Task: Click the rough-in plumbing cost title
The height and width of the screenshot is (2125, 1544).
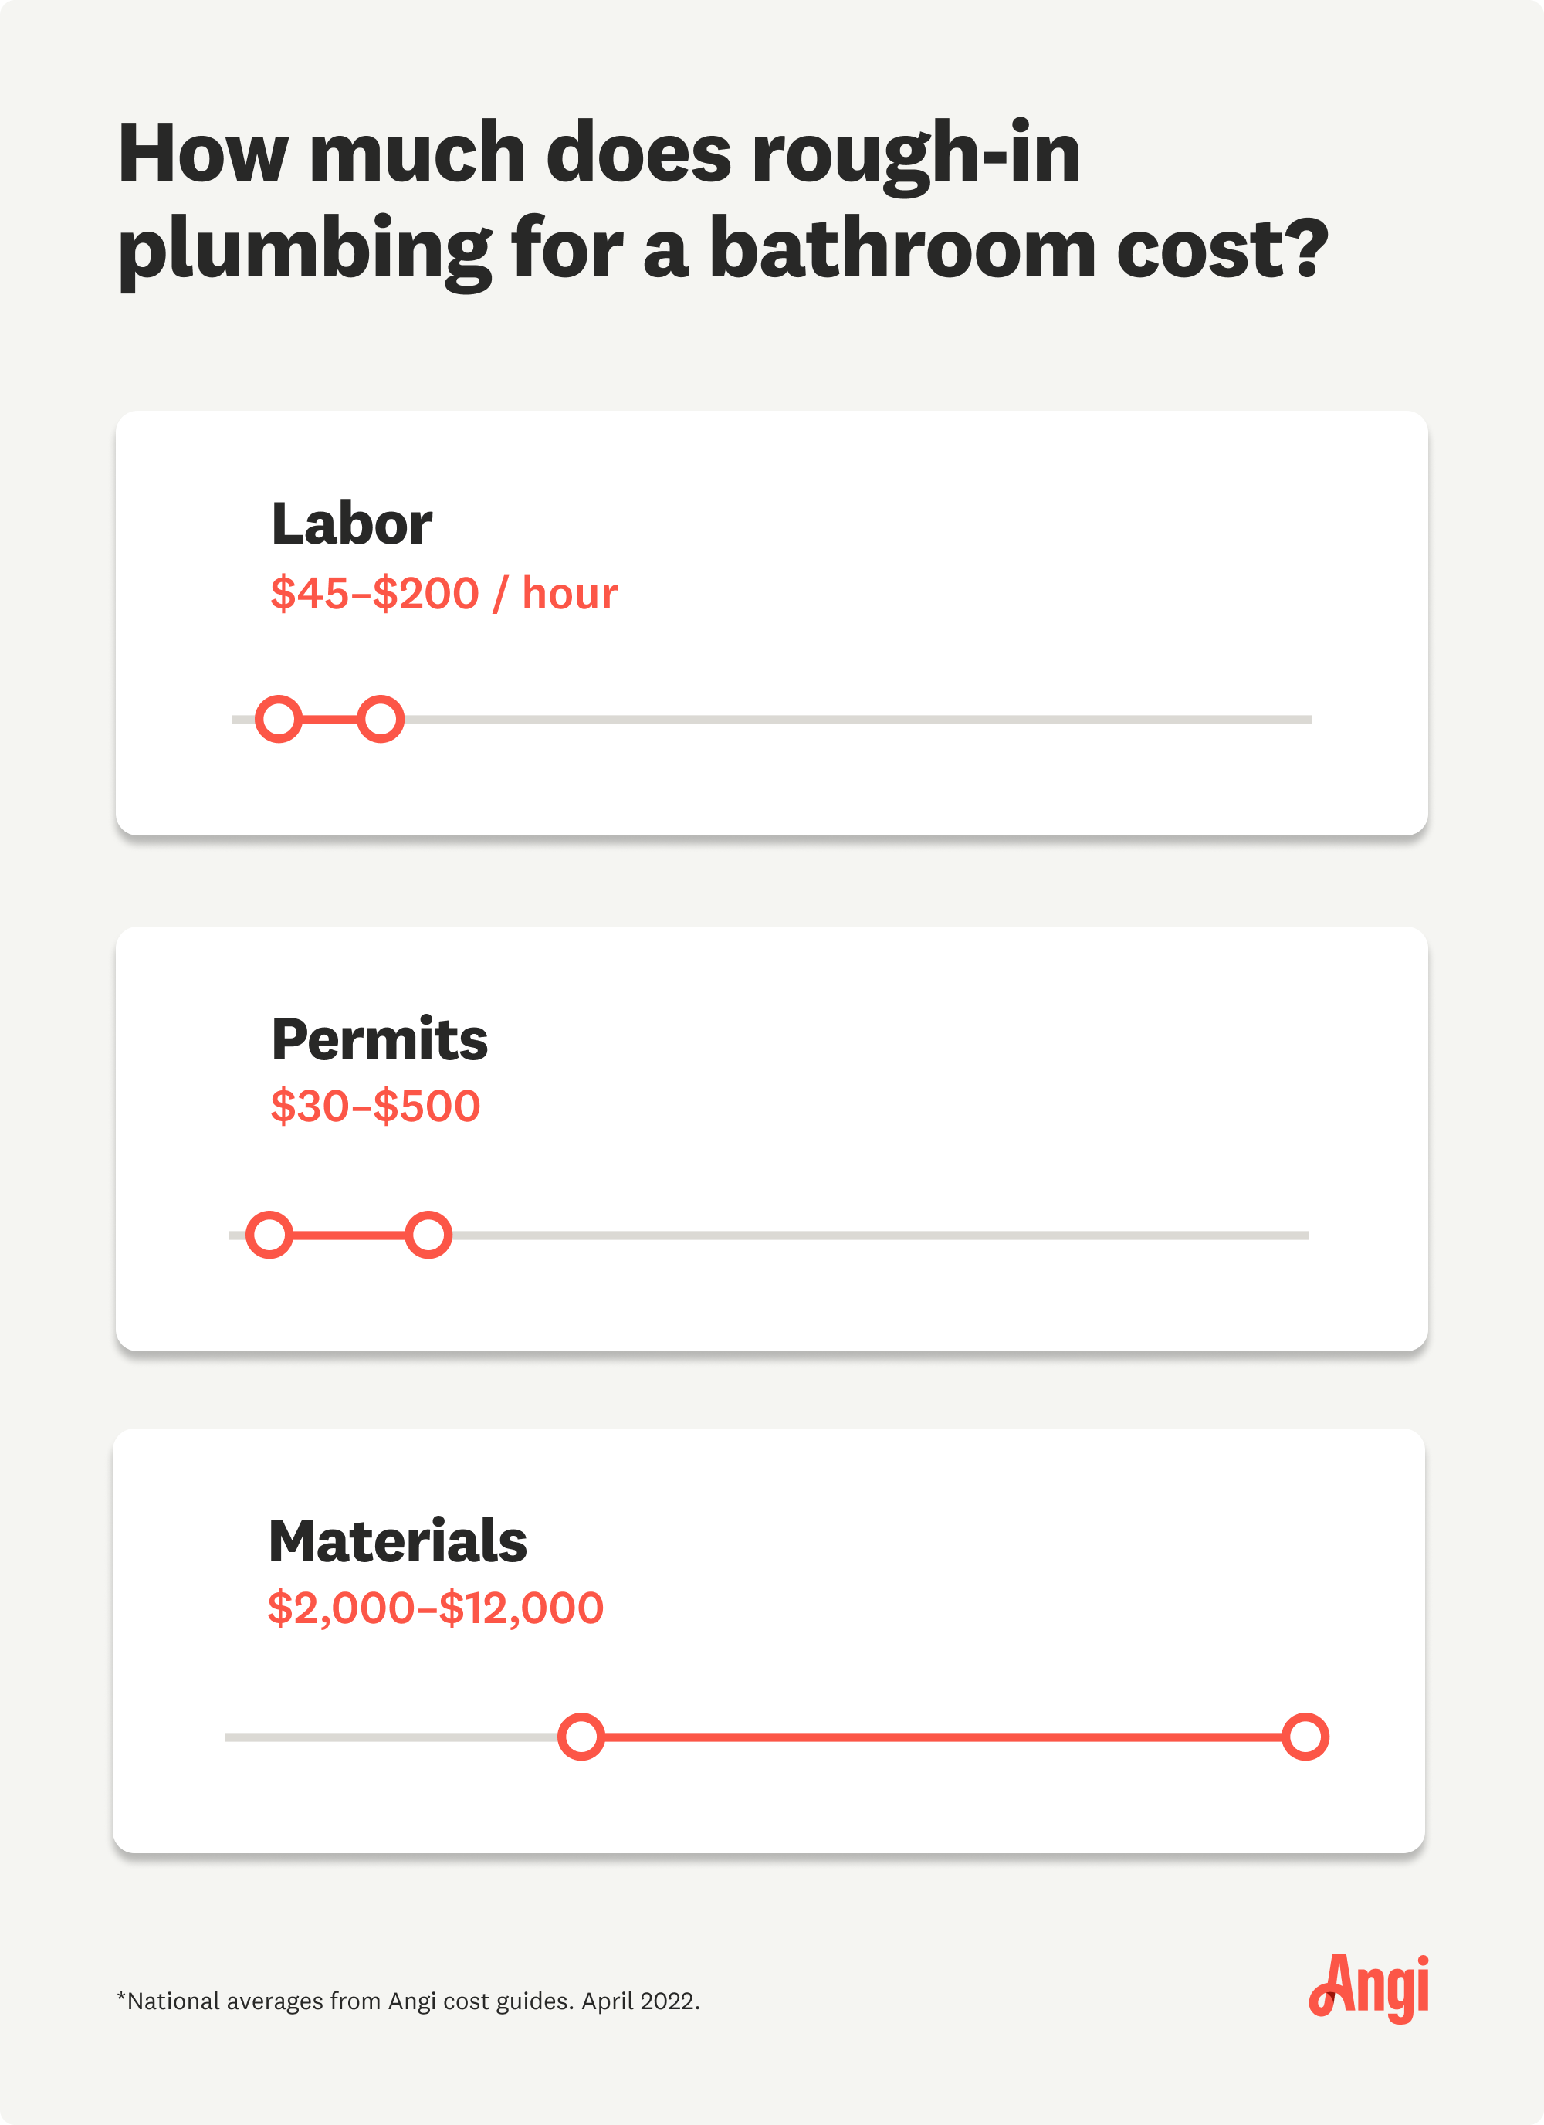Action: click(x=721, y=201)
